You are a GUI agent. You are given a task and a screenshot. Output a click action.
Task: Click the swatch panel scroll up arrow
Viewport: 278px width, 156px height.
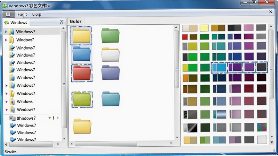(271, 26)
